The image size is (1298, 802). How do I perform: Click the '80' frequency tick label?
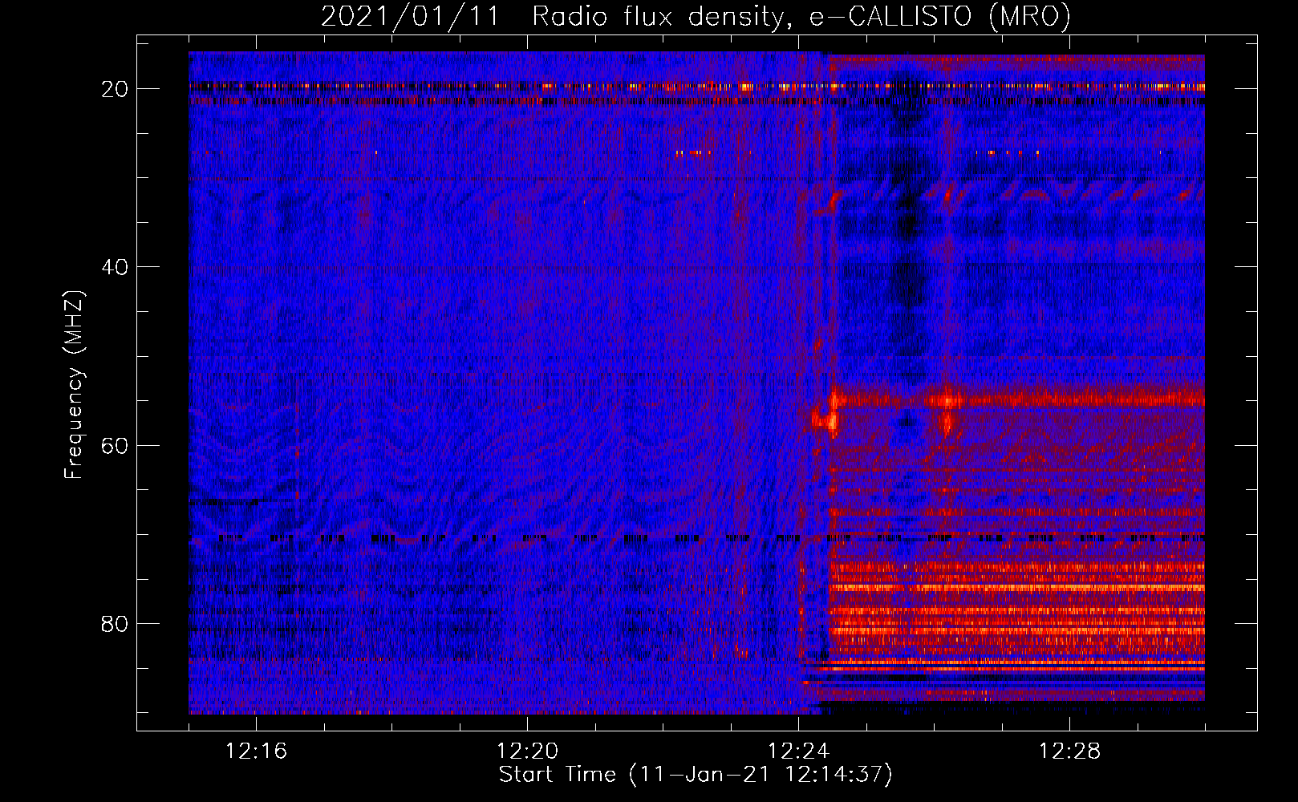[x=116, y=623]
